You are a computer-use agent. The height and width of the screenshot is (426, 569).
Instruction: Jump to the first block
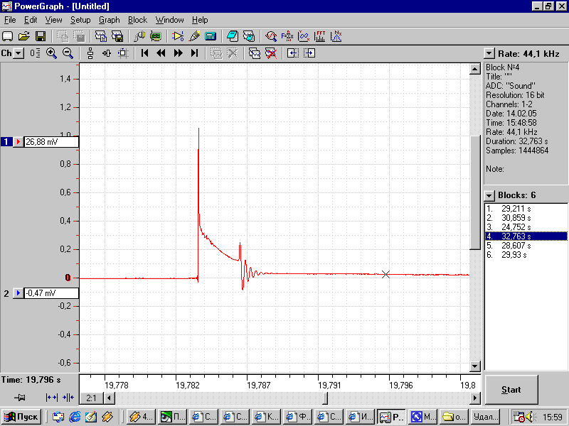click(144, 53)
